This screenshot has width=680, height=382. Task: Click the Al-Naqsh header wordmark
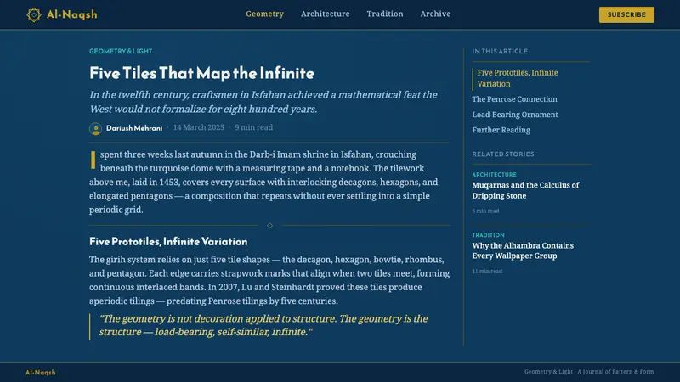tap(72, 14)
